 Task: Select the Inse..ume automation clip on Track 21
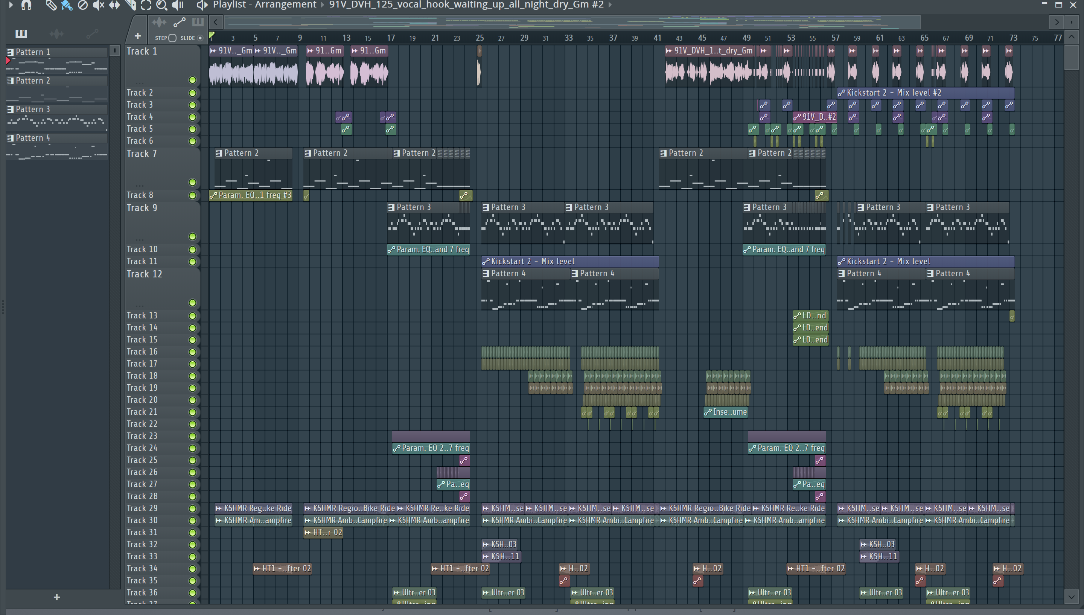[x=726, y=412]
